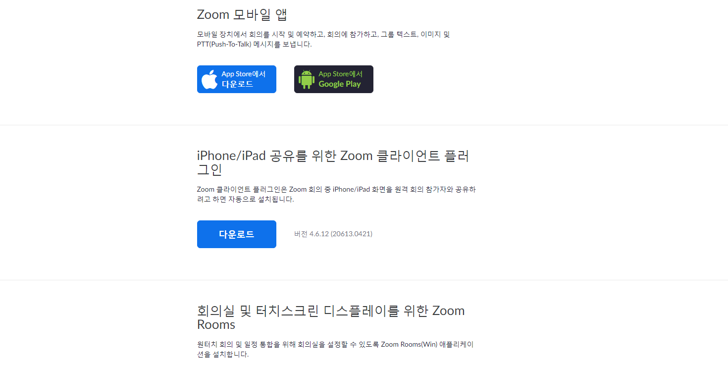Click the Zoom 클라이언트 플러그인 description paragraph
The image size is (728, 366).
(336, 194)
